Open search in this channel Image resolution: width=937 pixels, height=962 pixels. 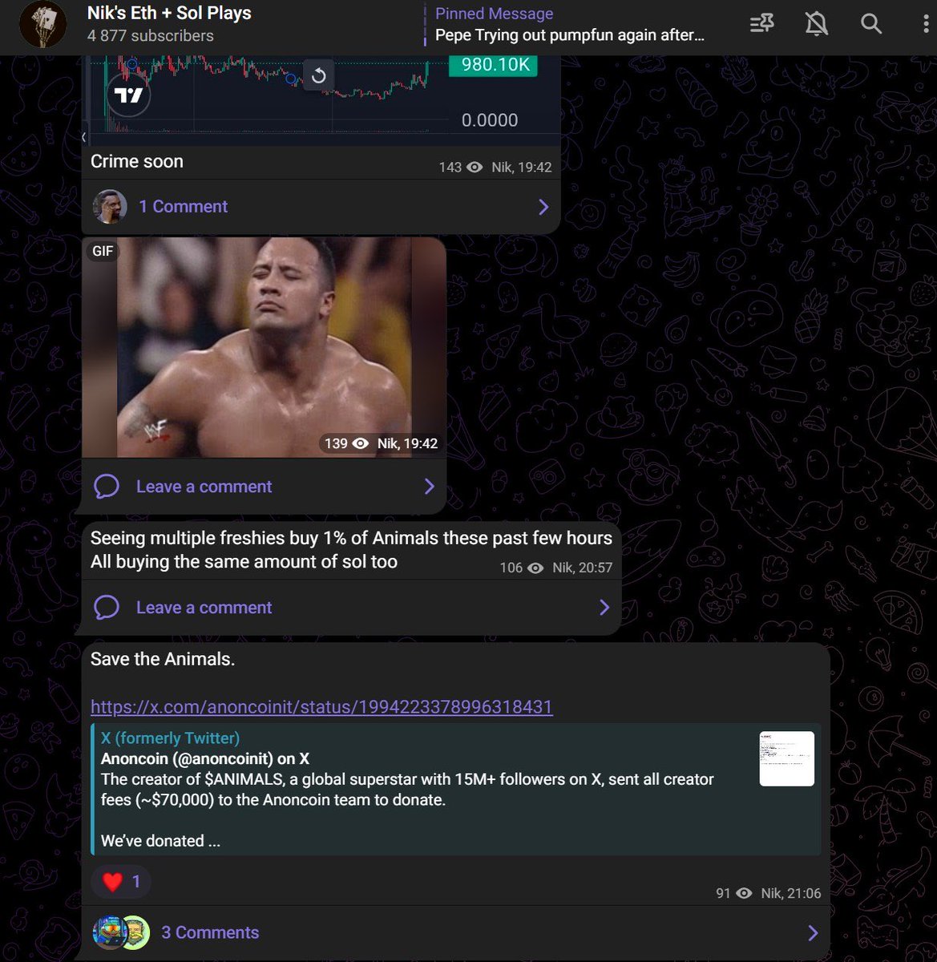871,24
